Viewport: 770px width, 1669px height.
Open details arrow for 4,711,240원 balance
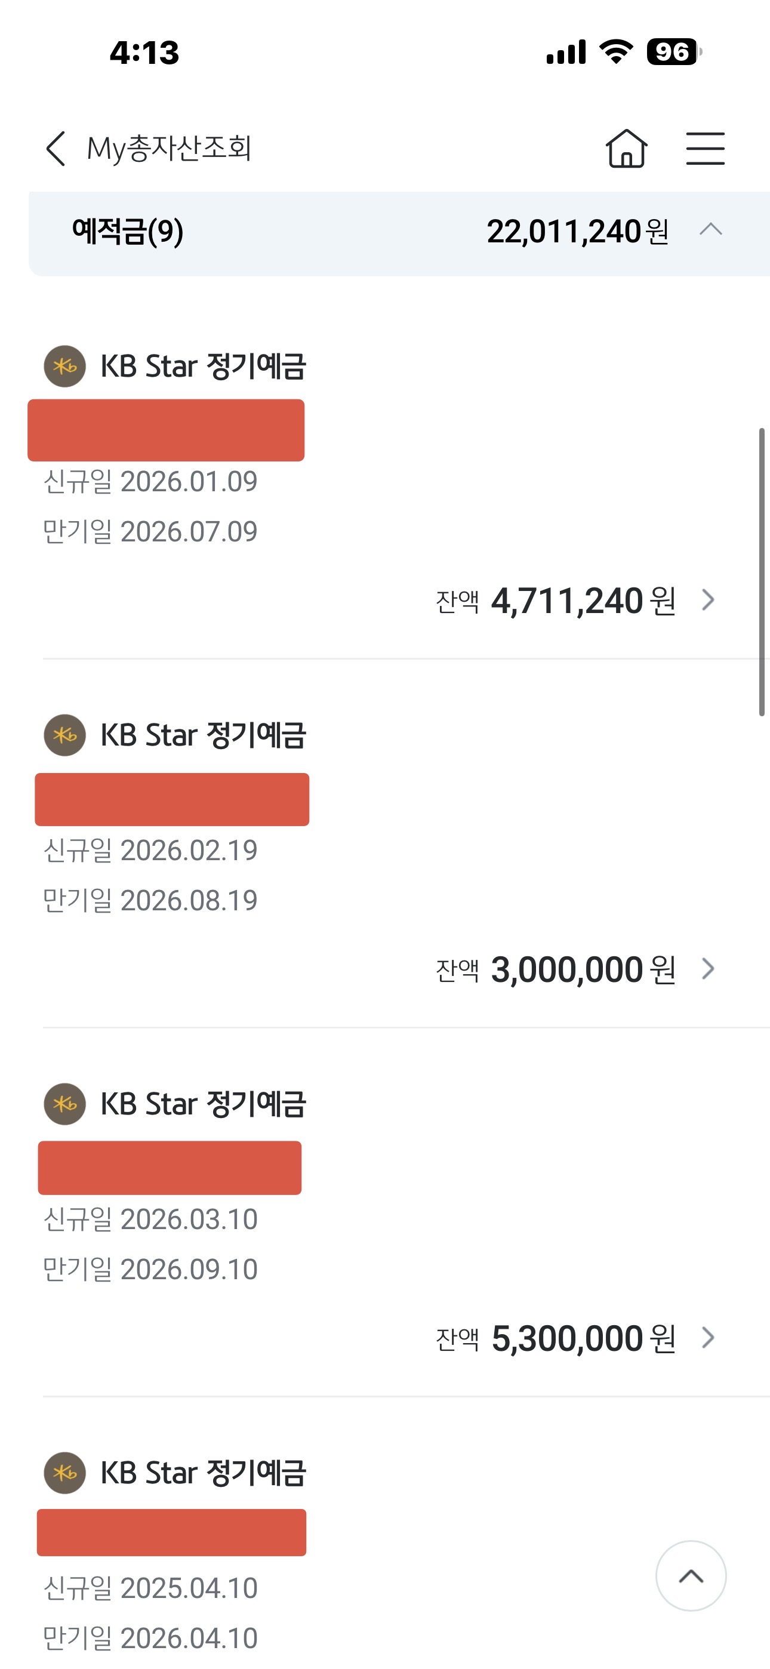coord(709,600)
